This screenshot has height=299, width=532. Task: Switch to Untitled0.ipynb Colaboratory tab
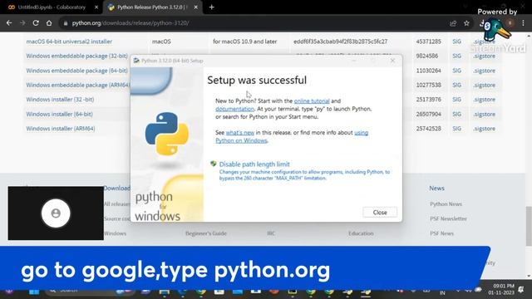(x=51, y=7)
